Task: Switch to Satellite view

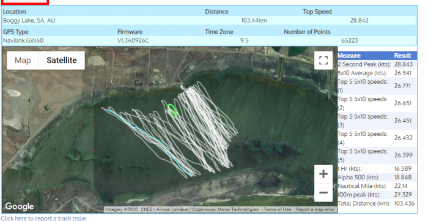Action: [x=62, y=61]
